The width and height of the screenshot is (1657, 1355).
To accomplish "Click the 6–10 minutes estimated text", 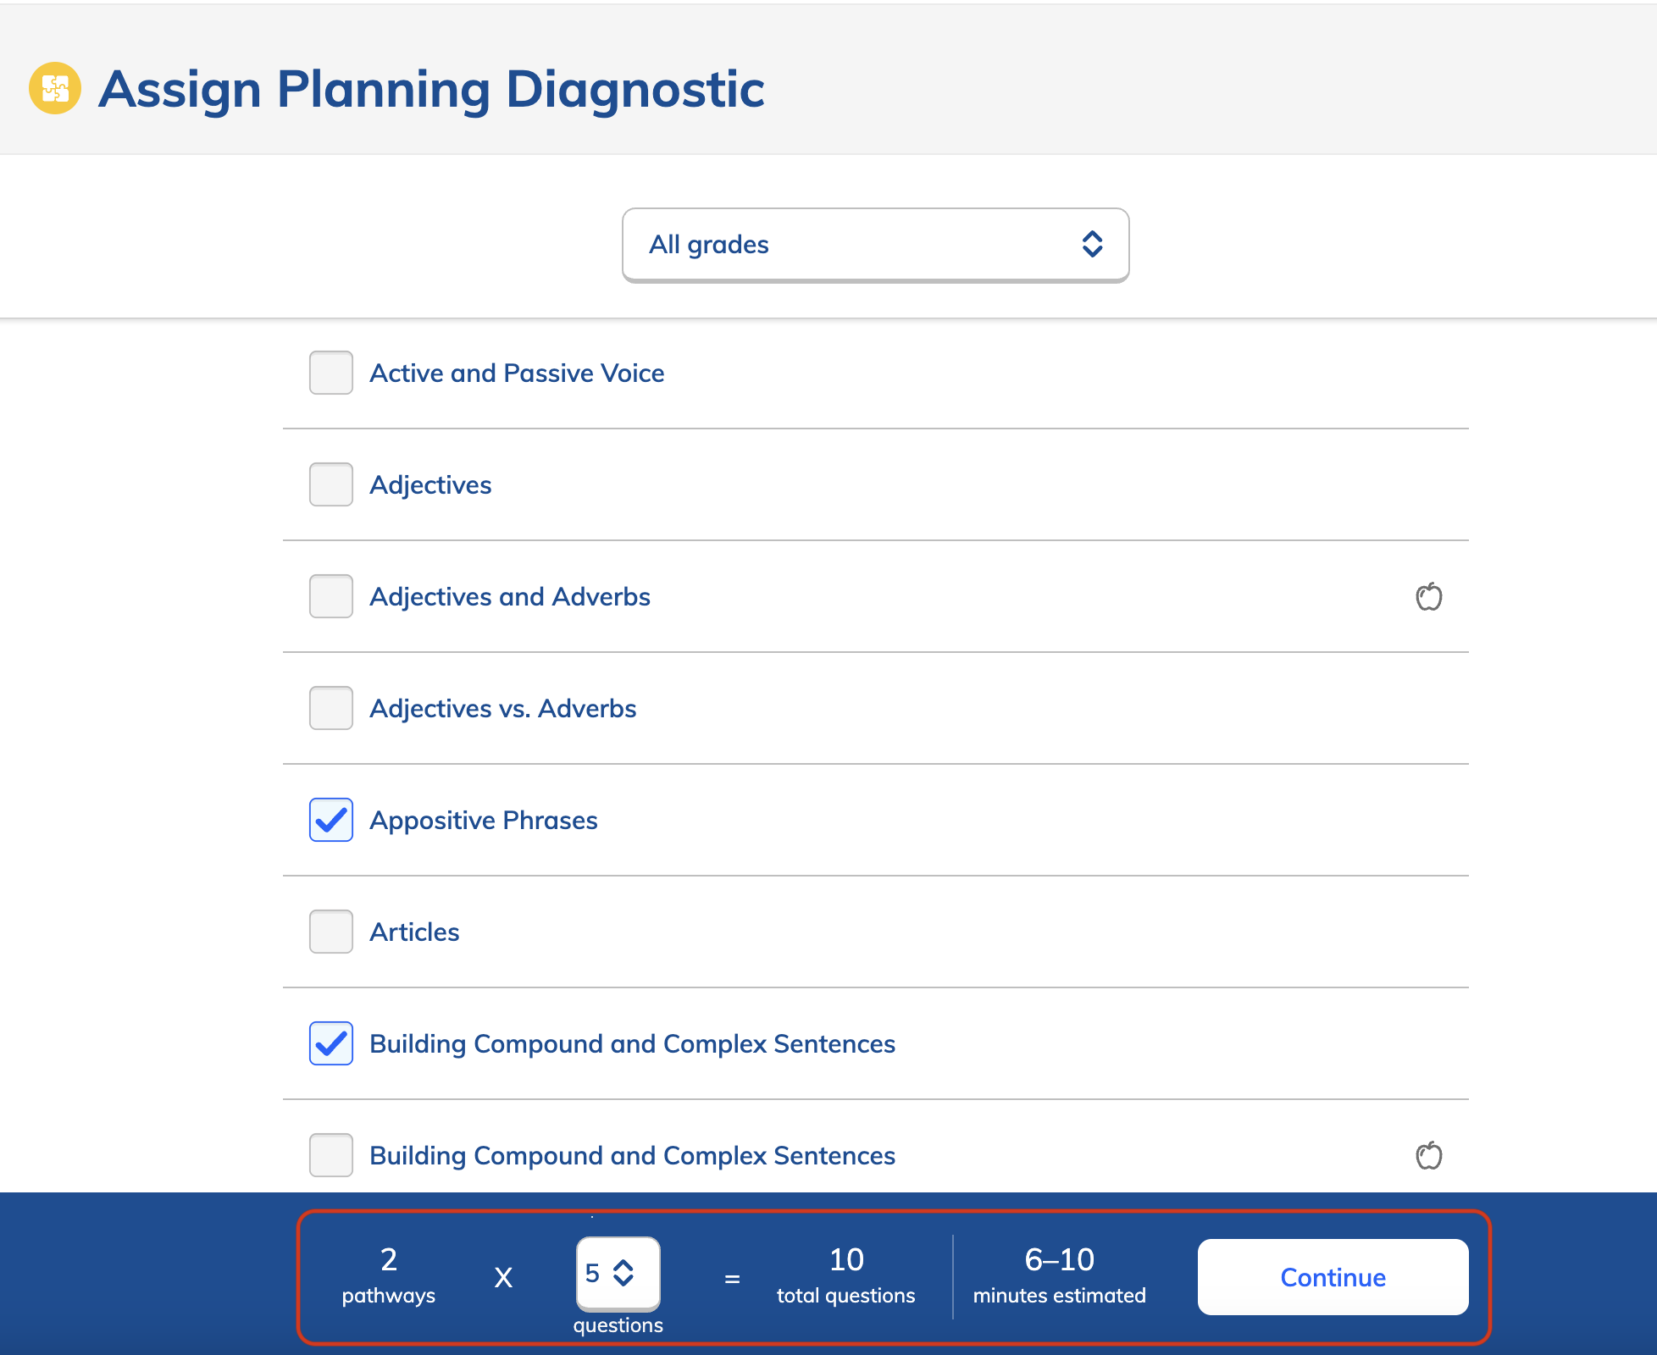I will pyautogui.click(x=1059, y=1275).
